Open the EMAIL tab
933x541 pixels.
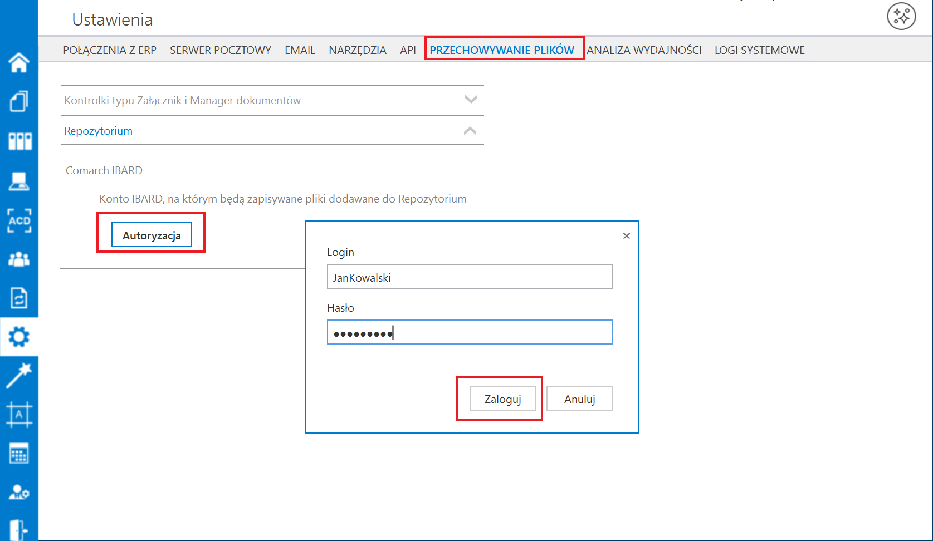[300, 50]
